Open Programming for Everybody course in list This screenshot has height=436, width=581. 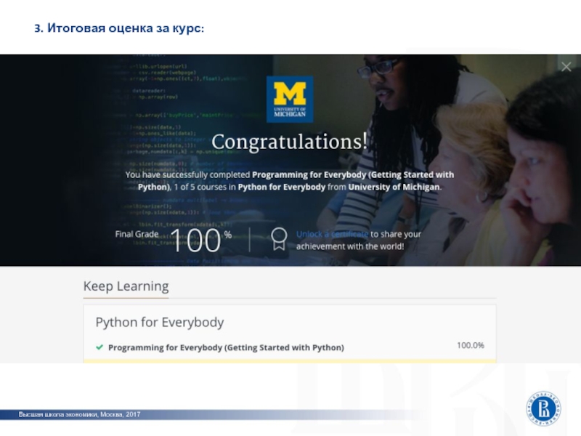pyautogui.click(x=226, y=347)
